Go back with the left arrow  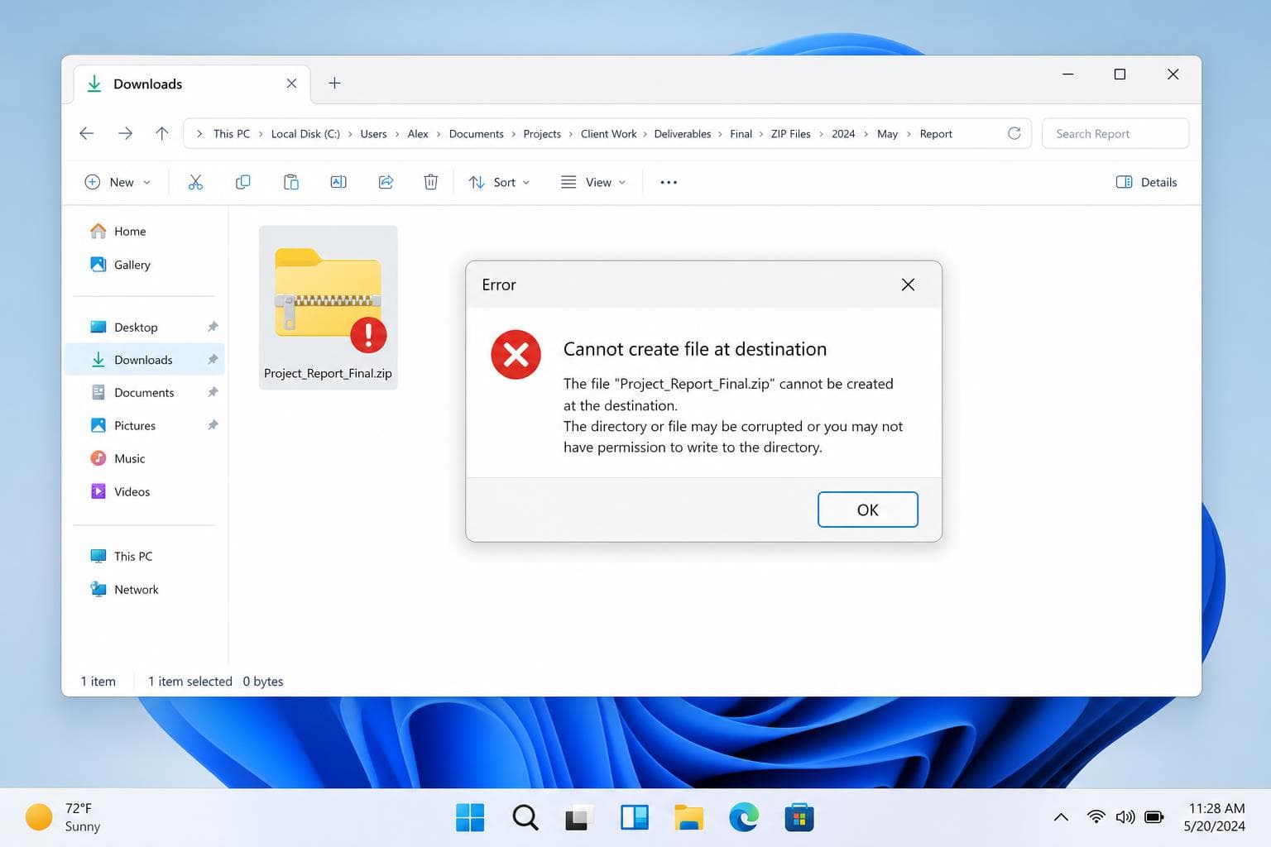tap(86, 133)
